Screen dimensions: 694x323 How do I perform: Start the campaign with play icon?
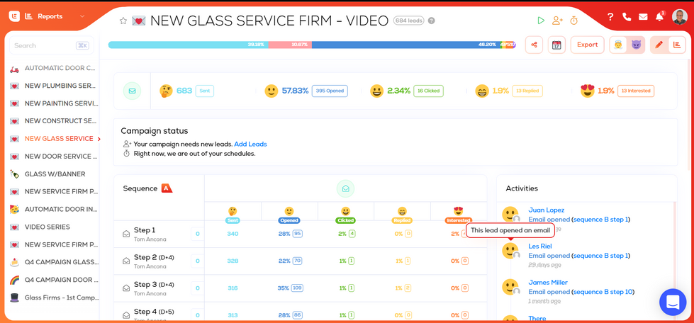click(540, 21)
